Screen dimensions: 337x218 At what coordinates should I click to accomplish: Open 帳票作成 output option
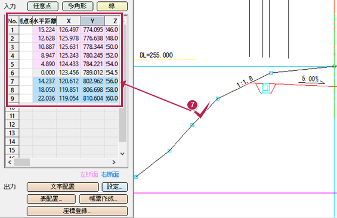(103, 199)
